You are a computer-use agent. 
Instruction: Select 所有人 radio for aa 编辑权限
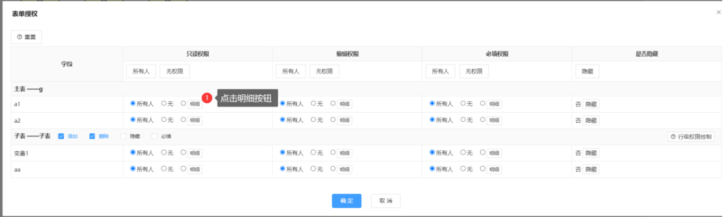(283, 169)
